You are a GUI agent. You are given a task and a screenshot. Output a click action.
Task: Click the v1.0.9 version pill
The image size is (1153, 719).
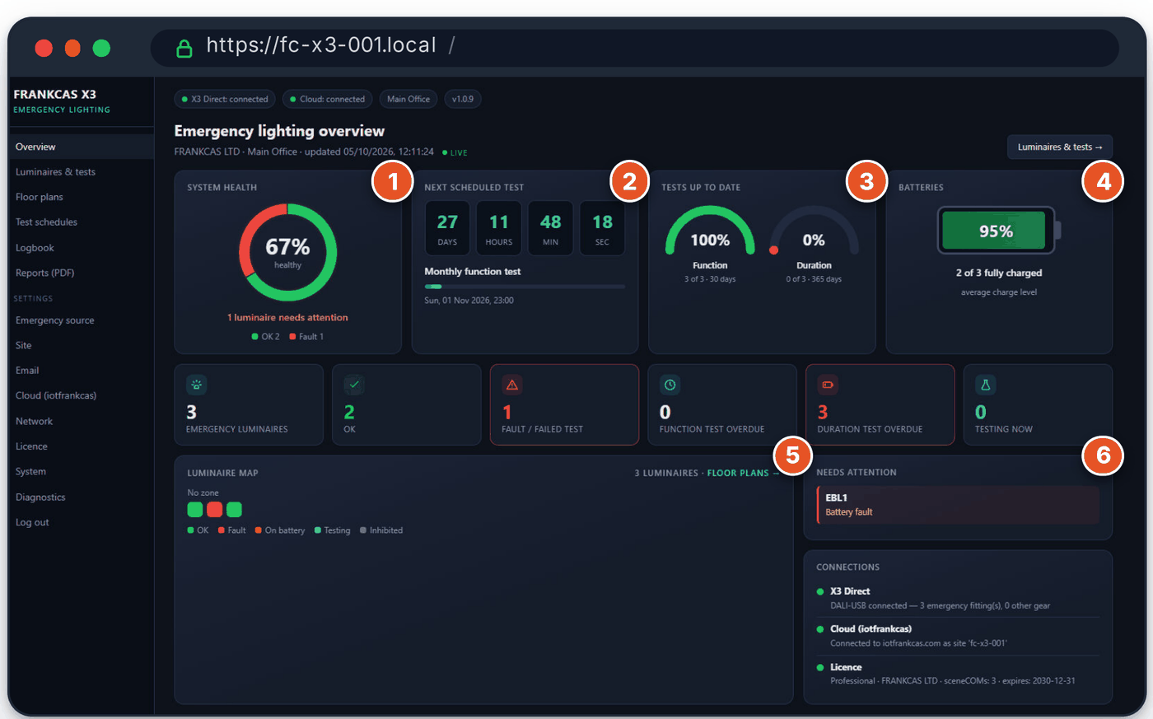(463, 99)
